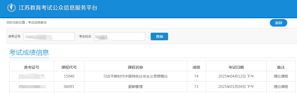Click the 成绩 column header

[x=196, y=67]
